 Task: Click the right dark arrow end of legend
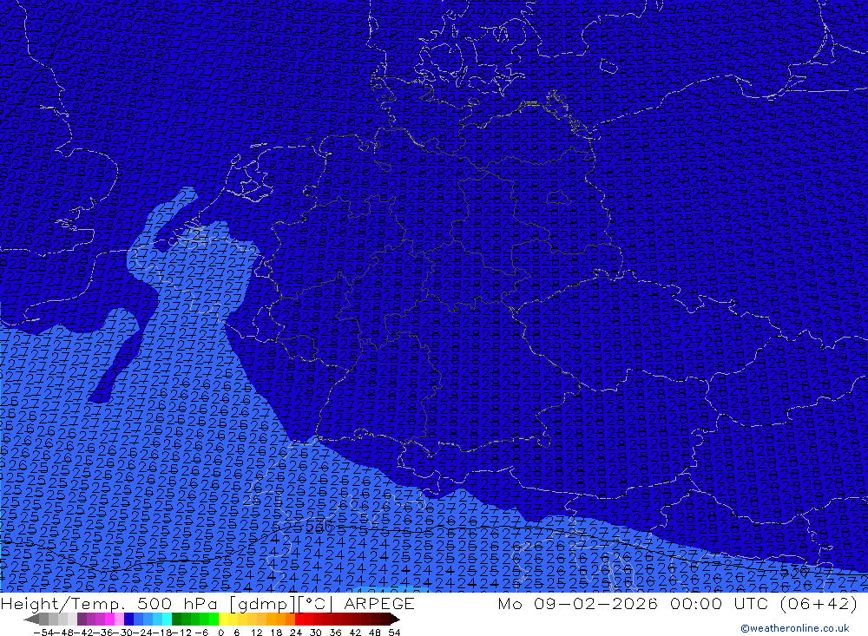(x=395, y=620)
